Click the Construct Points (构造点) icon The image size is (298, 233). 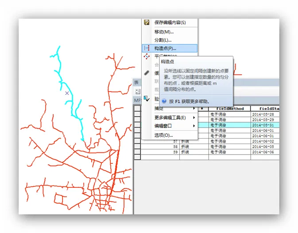coord(147,48)
